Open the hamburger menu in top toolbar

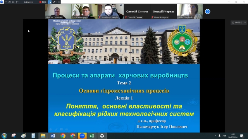(6, 2)
